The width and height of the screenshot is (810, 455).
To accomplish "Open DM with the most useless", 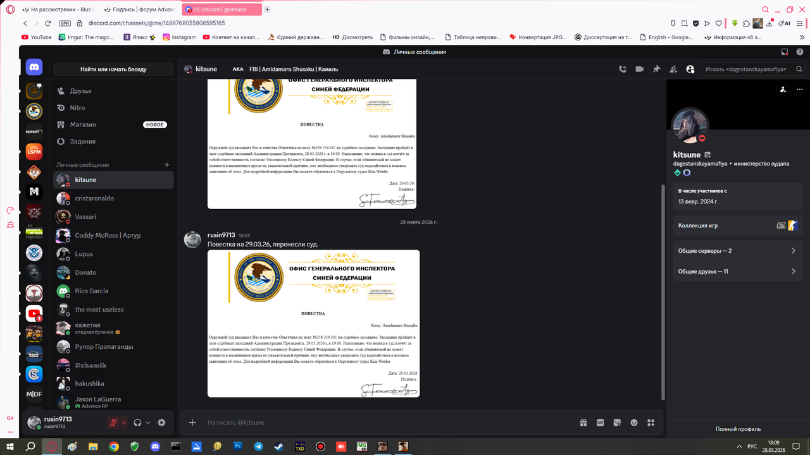I will (x=113, y=310).
